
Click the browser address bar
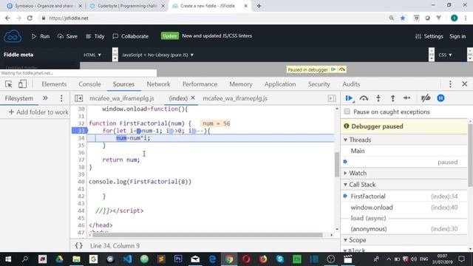pos(211,18)
